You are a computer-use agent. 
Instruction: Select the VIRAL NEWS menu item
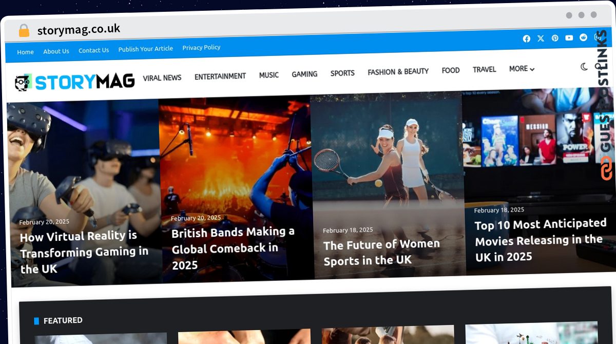162,78
